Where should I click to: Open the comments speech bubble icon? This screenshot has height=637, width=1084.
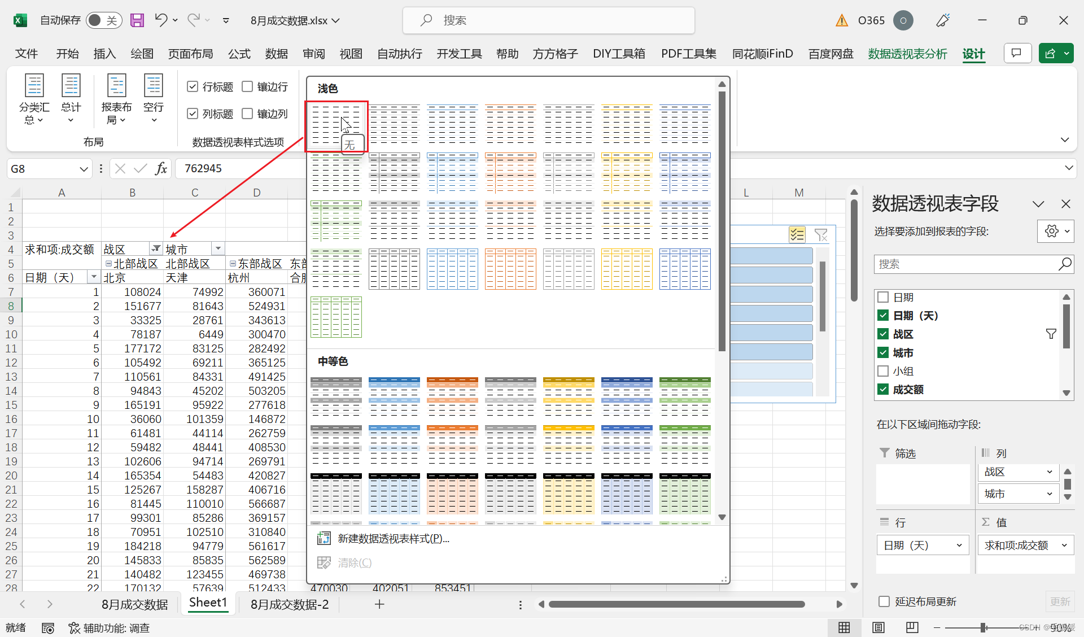(x=1017, y=53)
